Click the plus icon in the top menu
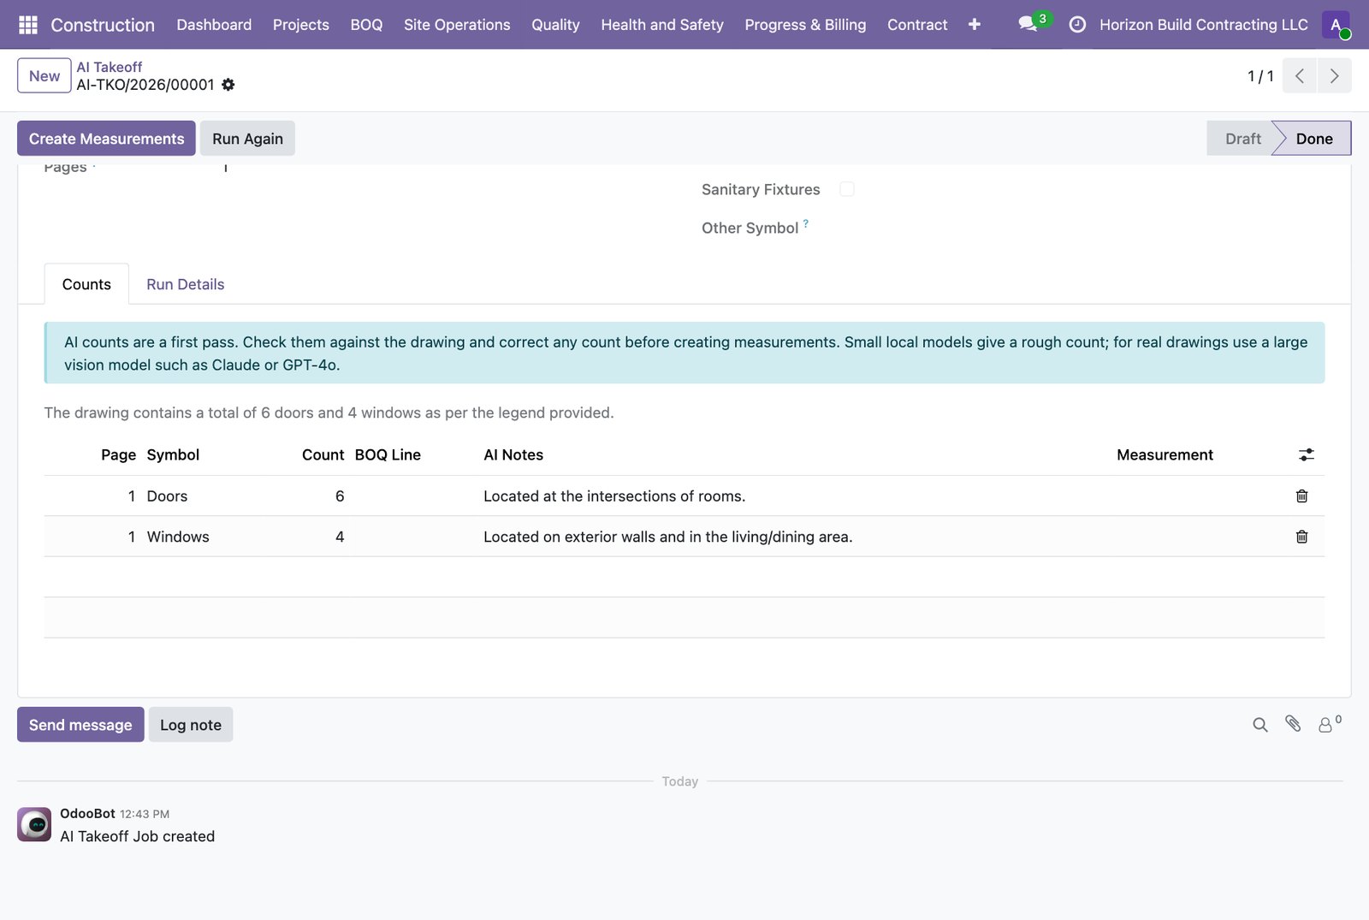Viewport: 1369px width, 920px height. tap(974, 25)
